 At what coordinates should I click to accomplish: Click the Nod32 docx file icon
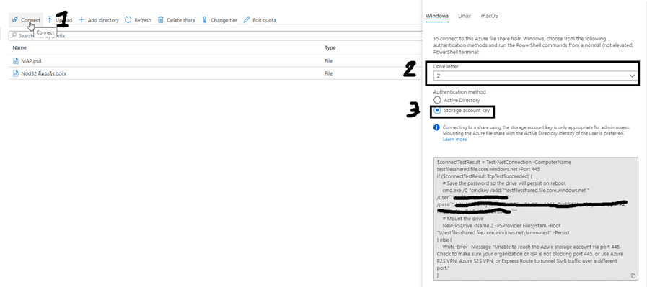coord(16,73)
